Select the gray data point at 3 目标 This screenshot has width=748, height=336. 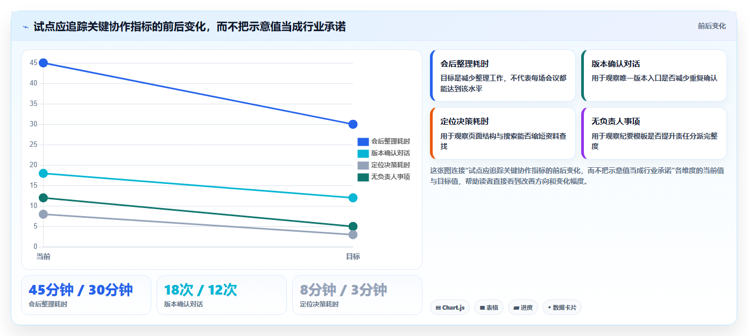[x=353, y=234]
